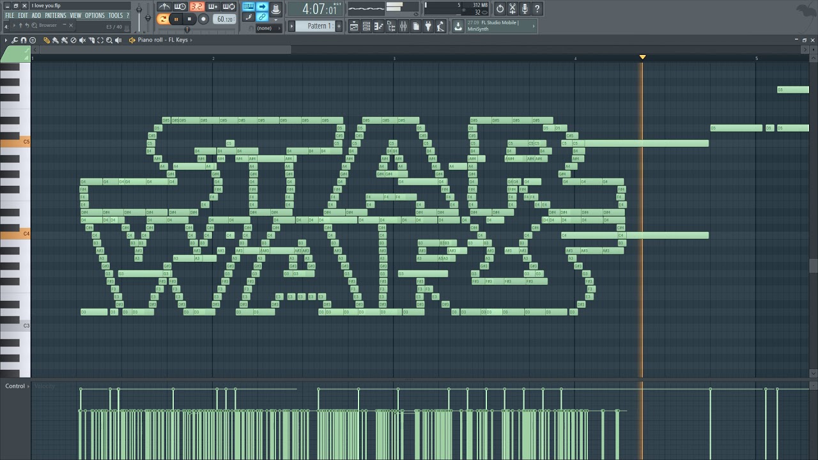This screenshot has height=460, width=818.
Task: Open the Piano roll view icon
Action: 378,26
